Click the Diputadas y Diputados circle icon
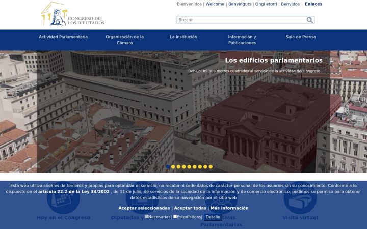The image size is (367, 229). (142, 197)
